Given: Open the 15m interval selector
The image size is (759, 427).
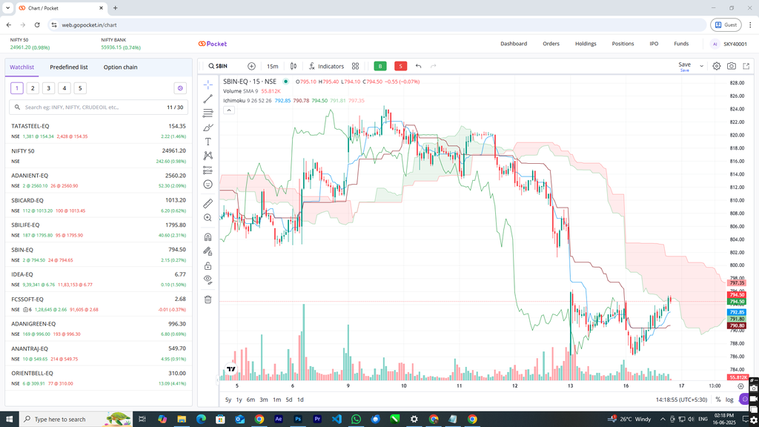Looking at the screenshot, I should click(x=273, y=66).
